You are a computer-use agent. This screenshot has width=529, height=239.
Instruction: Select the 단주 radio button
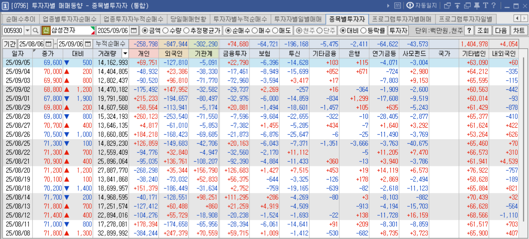click(319, 31)
